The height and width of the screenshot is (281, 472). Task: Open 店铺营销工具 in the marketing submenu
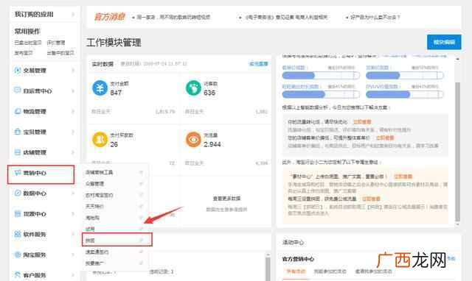click(x=99, y=172)
